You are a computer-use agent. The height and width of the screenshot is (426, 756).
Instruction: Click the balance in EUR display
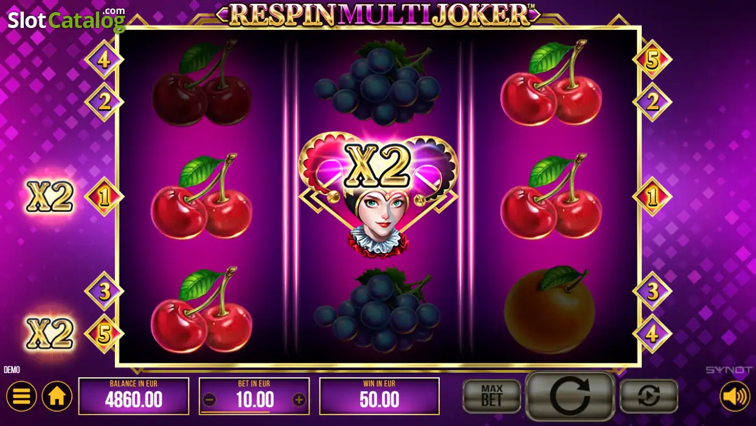click(x=134, y=396)
